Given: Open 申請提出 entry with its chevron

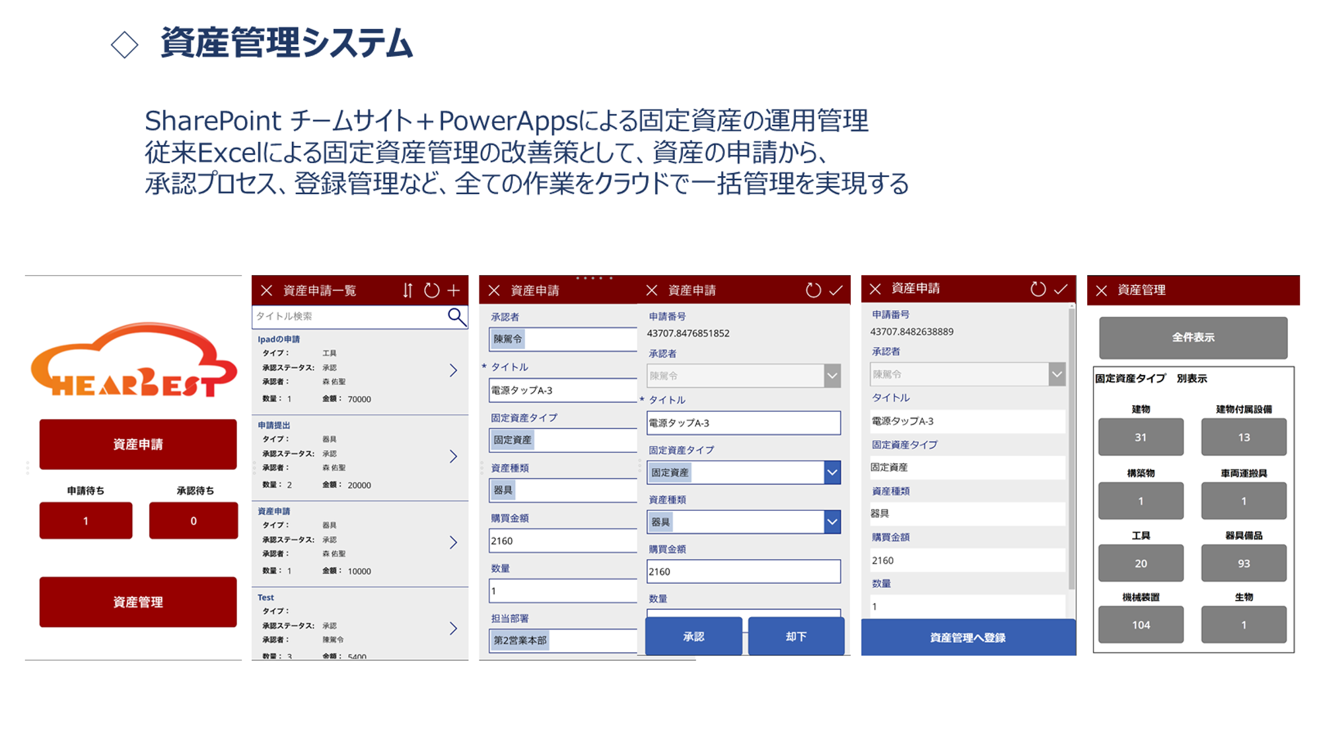Looking at the screenshot, I should pos(453,456).
